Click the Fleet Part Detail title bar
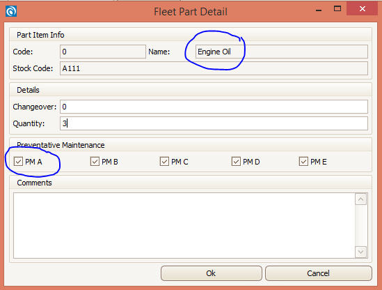The image size is (382, 290). pyautogui.click(x=191, y=11)
